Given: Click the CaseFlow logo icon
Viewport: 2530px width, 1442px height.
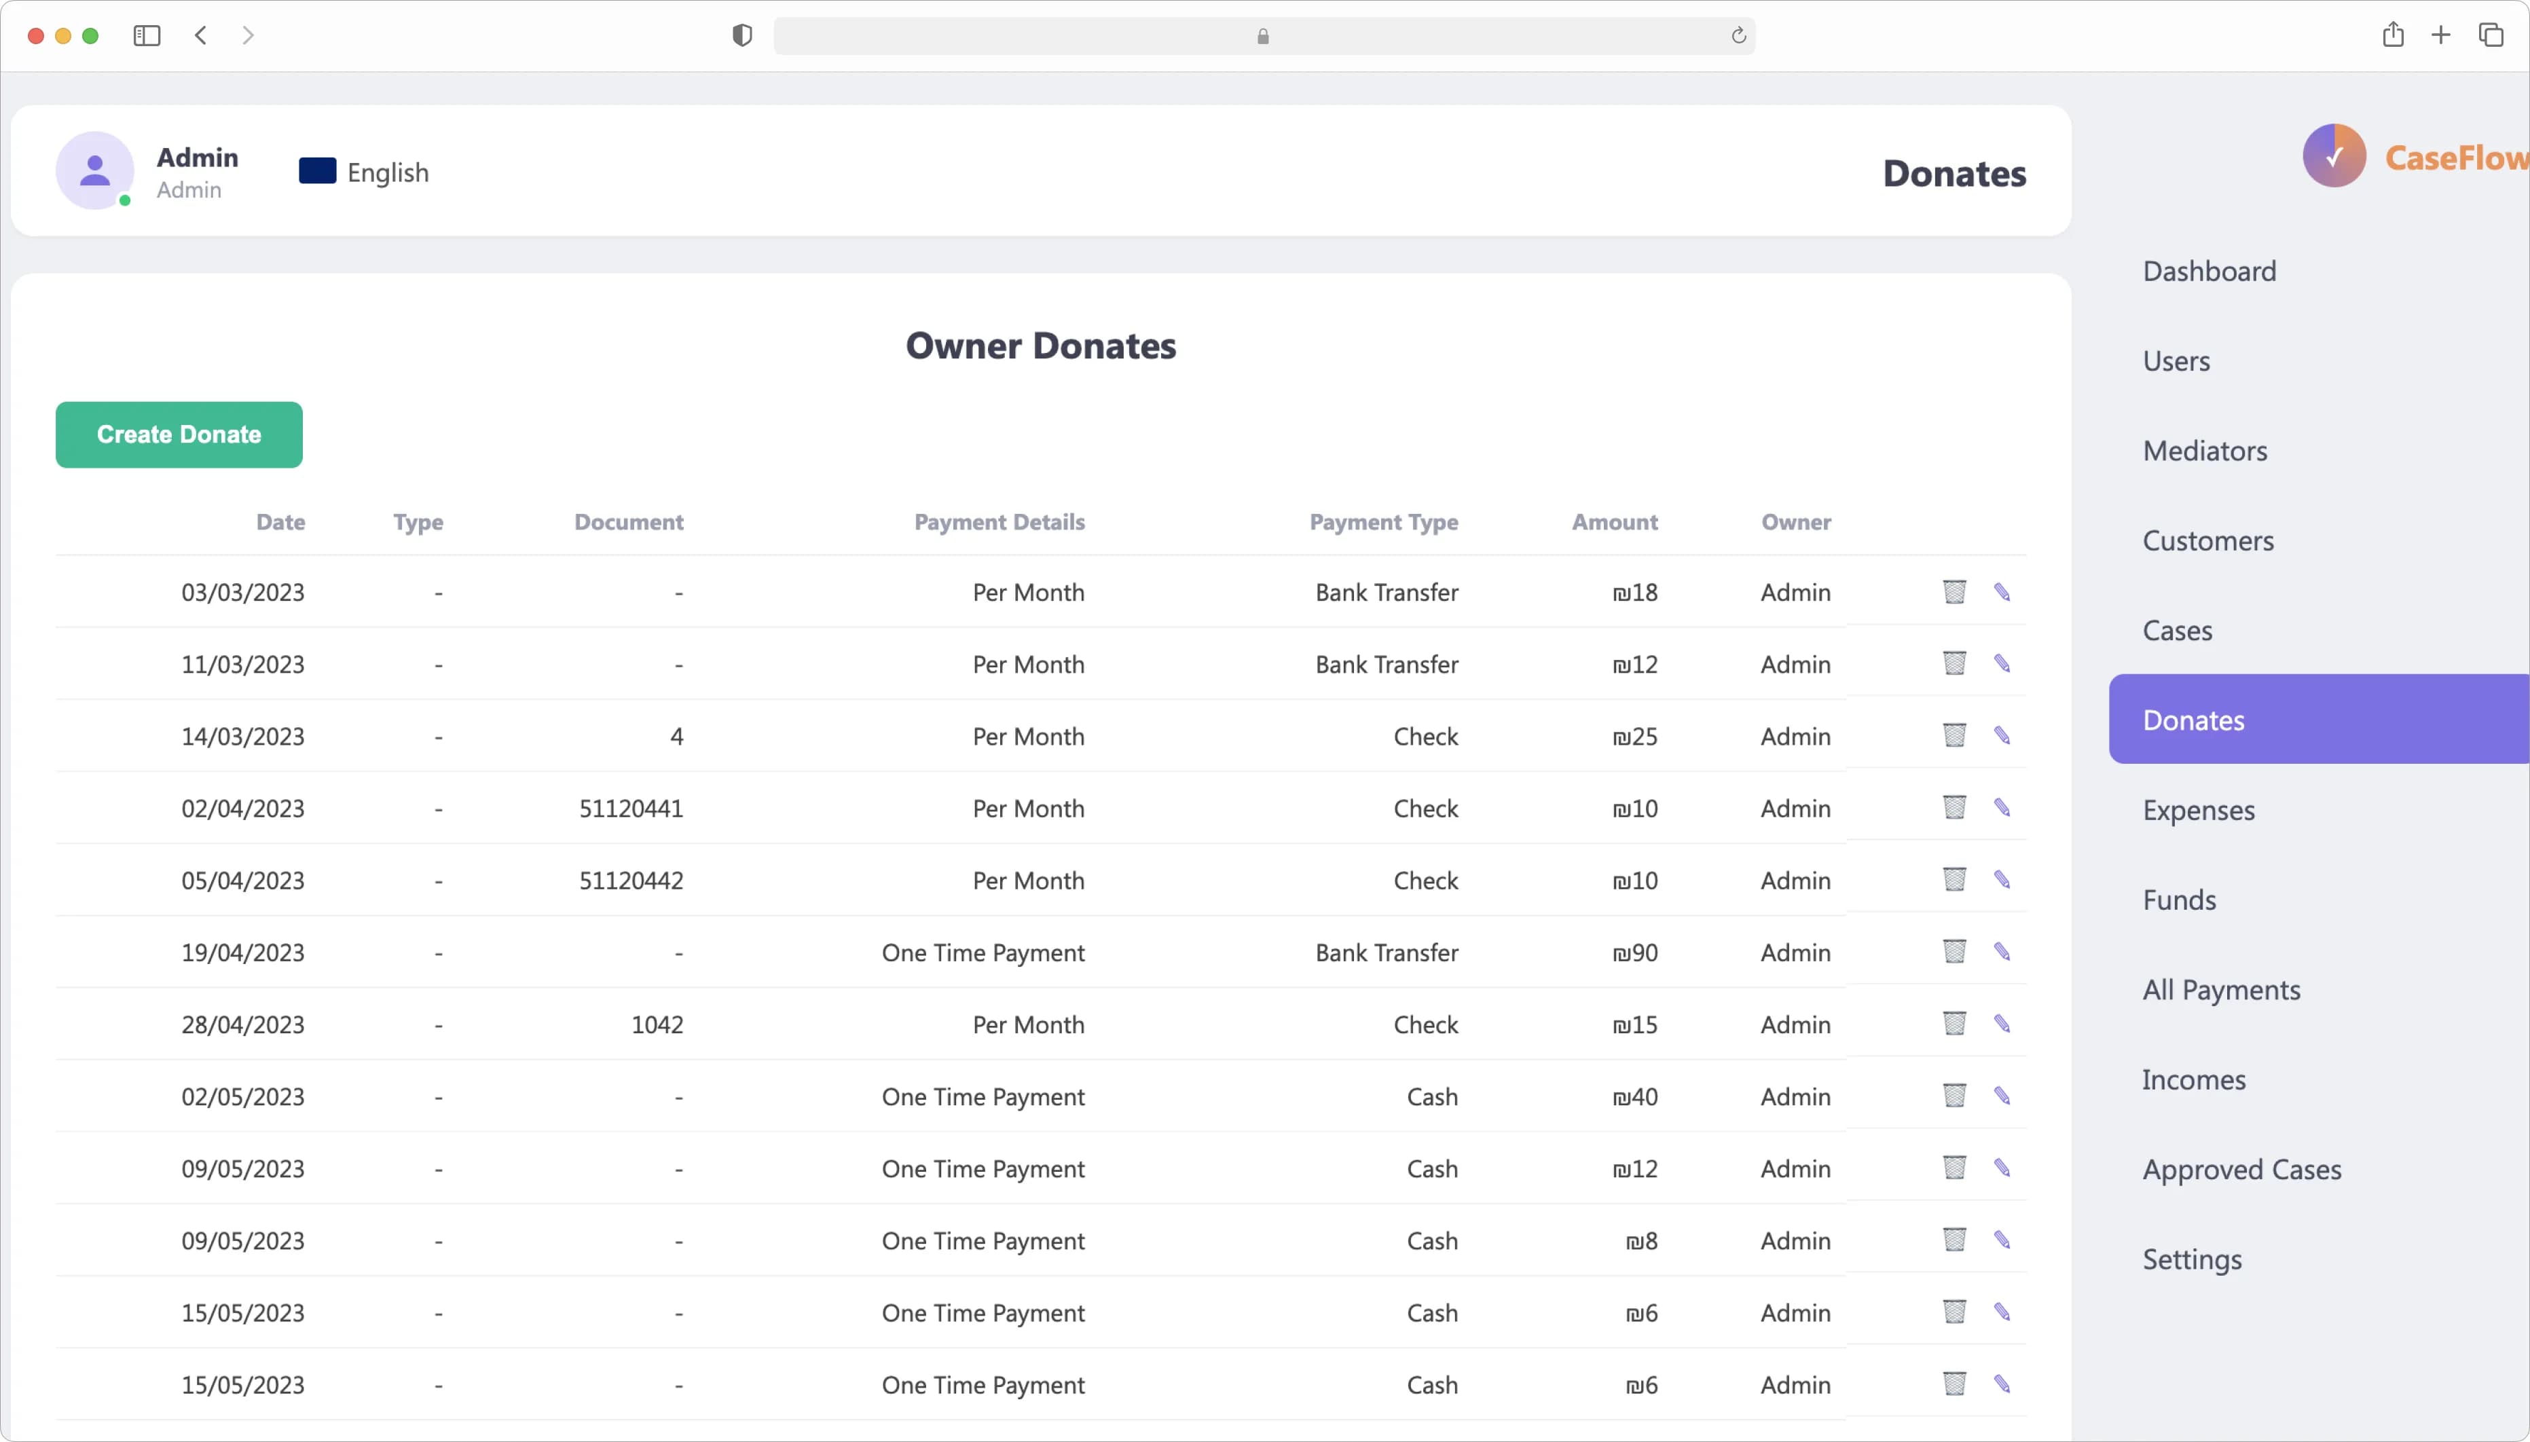Looking at the screenshot, I should (2334, 156).
